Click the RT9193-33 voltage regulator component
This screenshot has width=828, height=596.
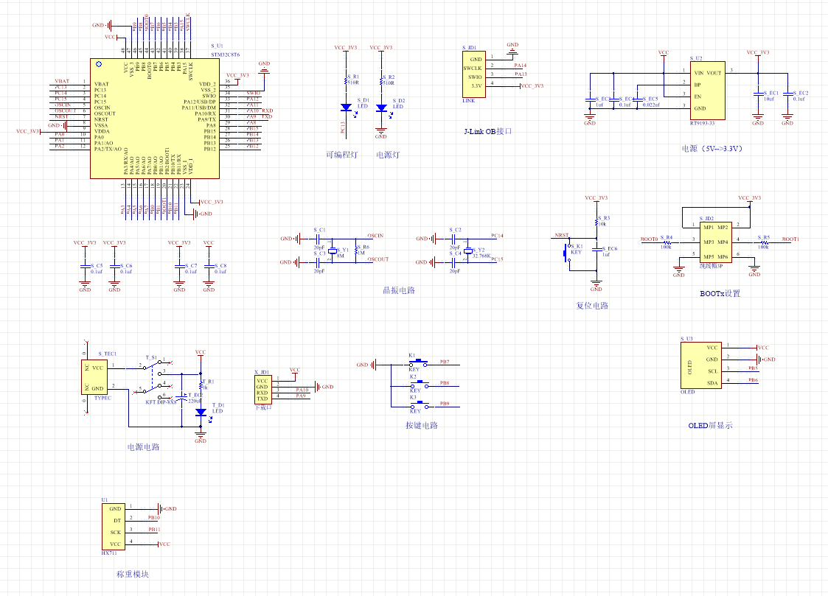[x=706, y=91]
